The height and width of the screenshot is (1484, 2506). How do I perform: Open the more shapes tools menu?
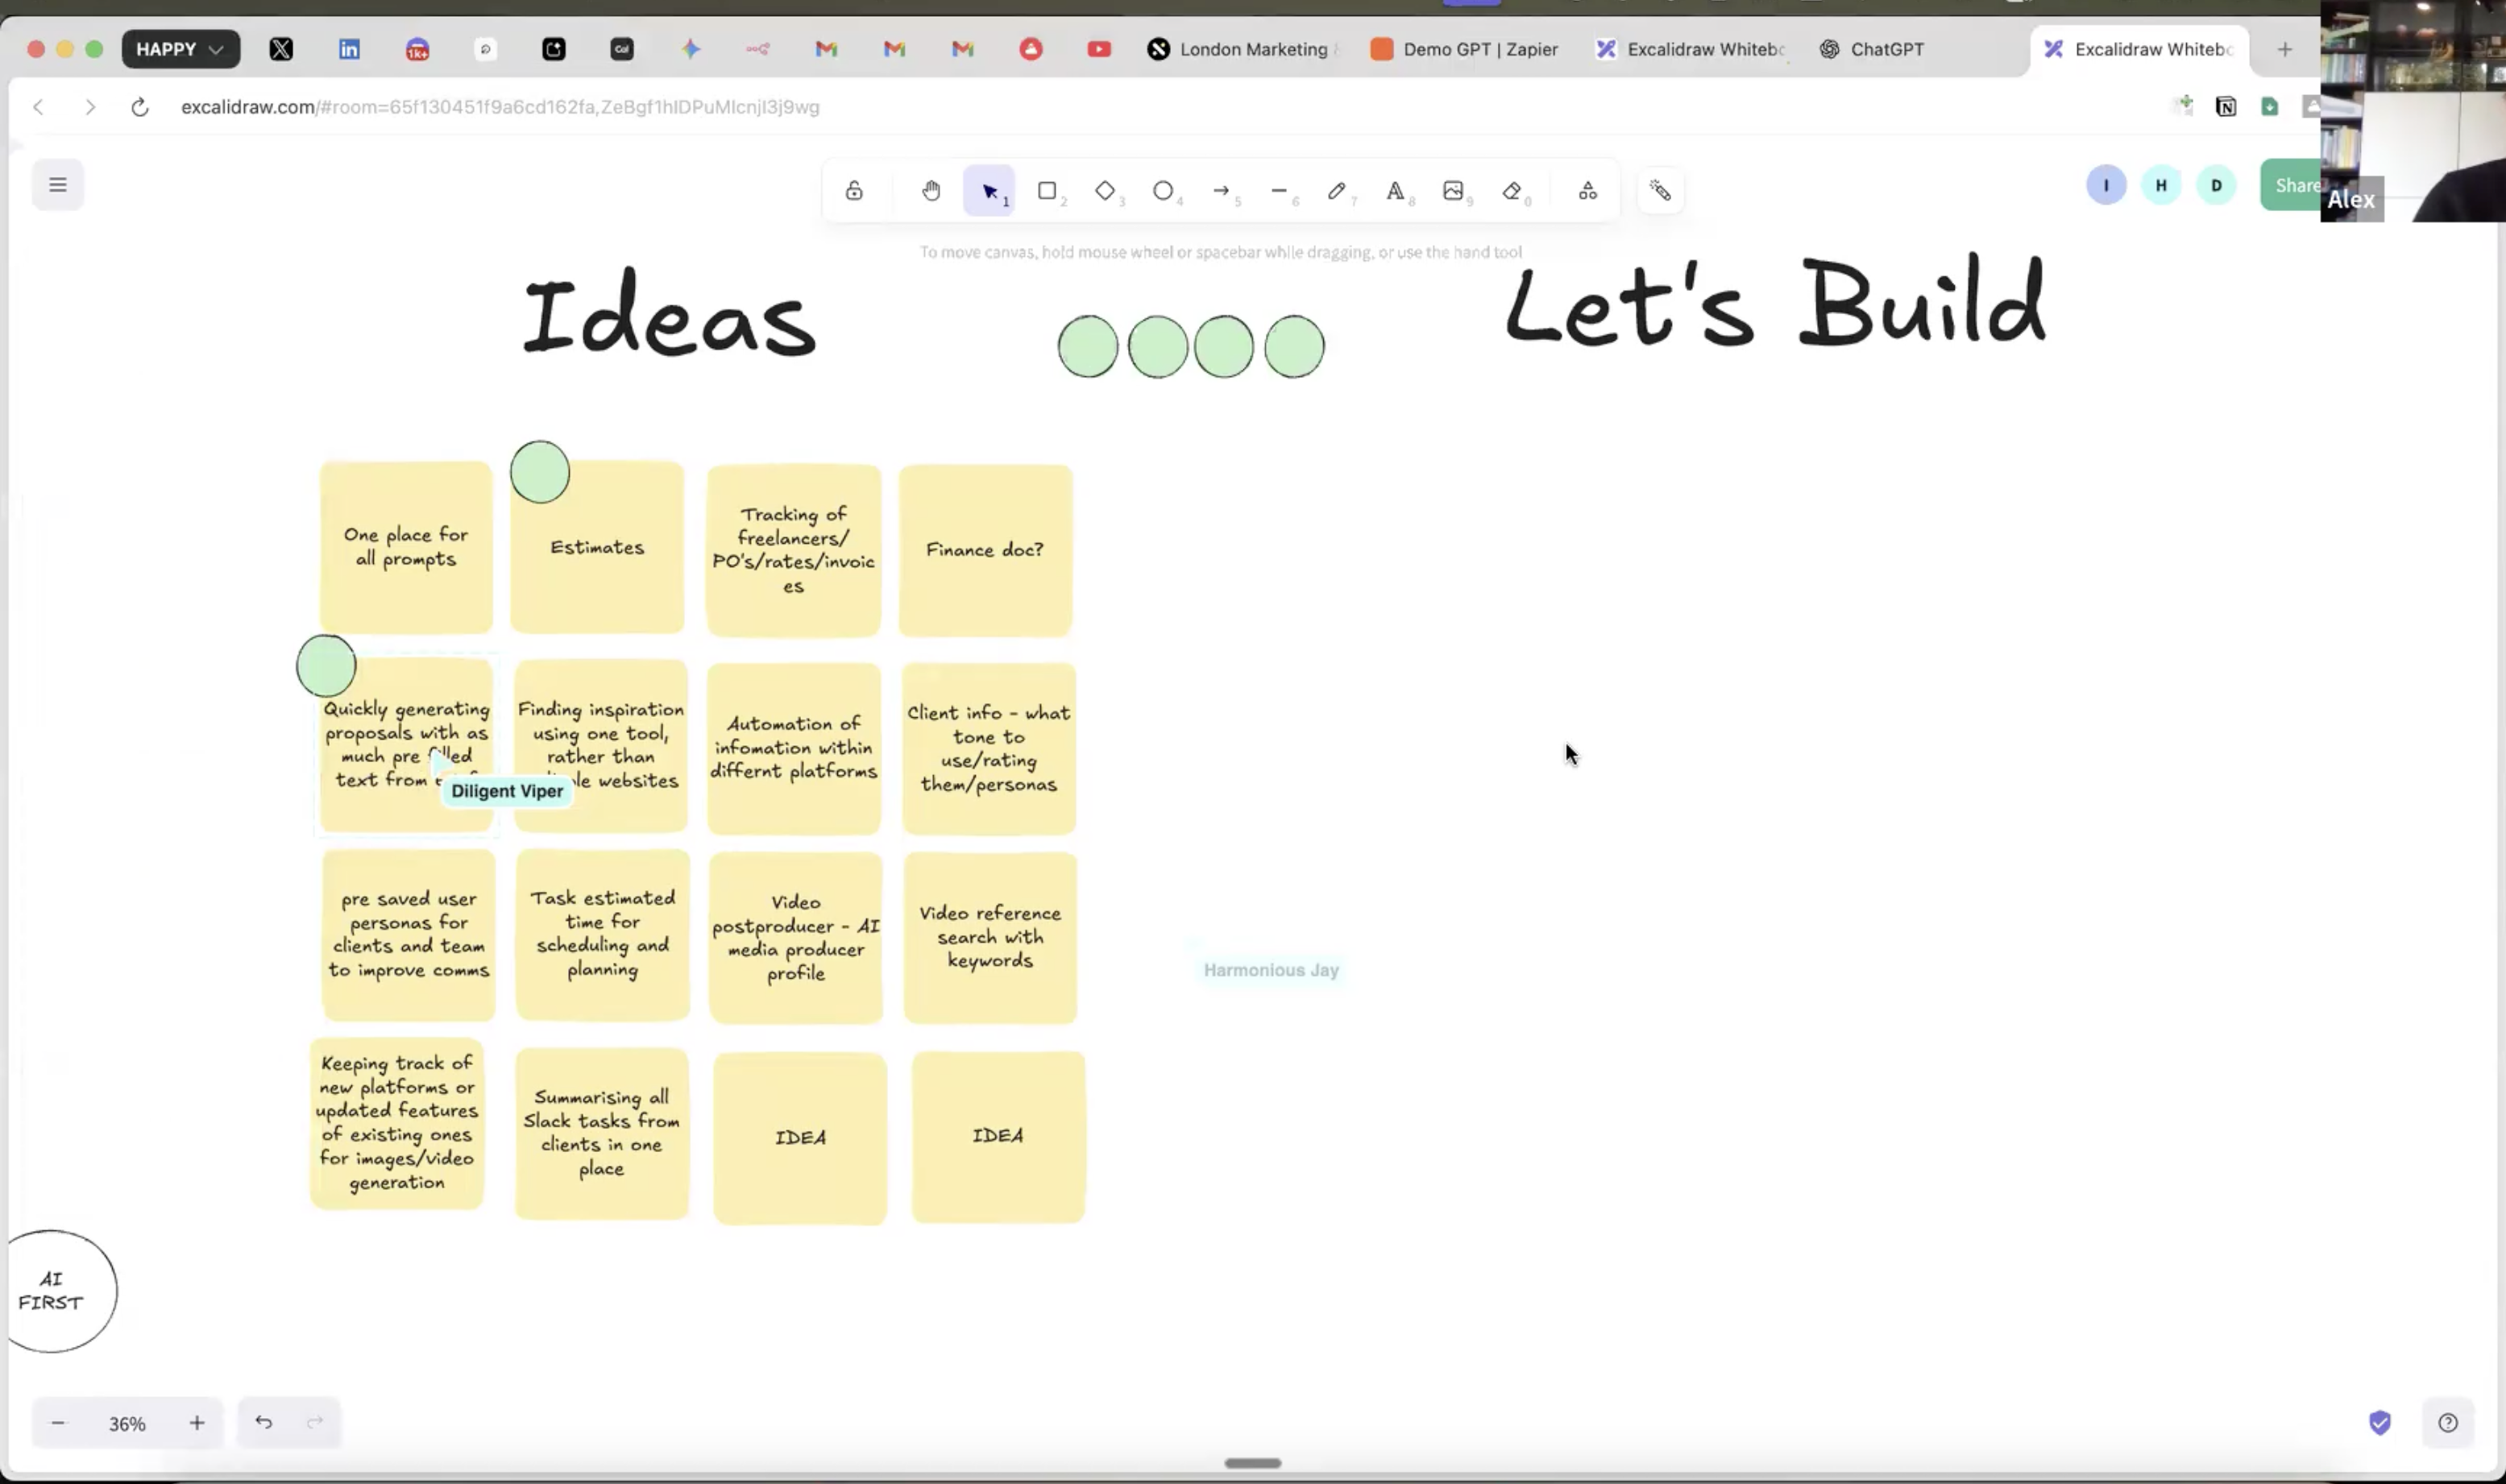click(1588, 190)
